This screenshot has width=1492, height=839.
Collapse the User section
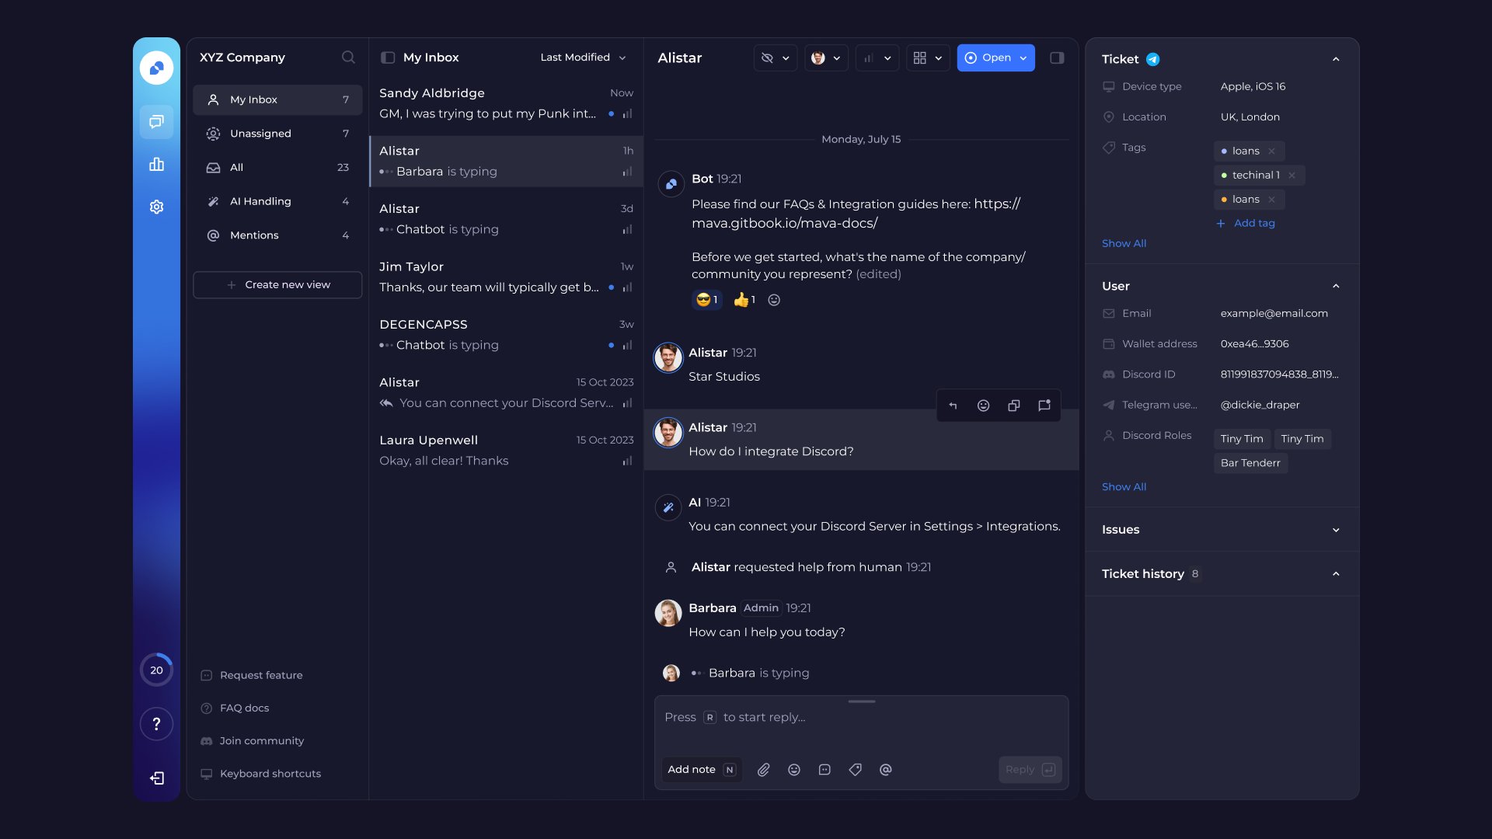pyautogui.click(x=1336, y=286)
